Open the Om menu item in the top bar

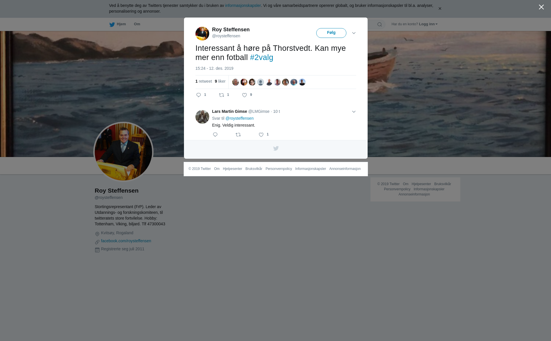[x=137, y=24]
